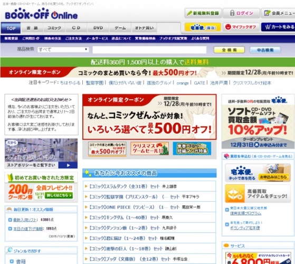
Task: Select the 最大500円オフ small banner thumbnail
Action: [107, 148]
